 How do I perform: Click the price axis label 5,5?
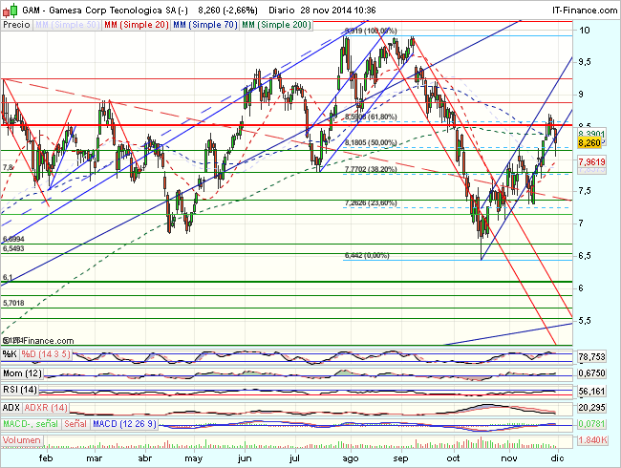coord(585,320)
